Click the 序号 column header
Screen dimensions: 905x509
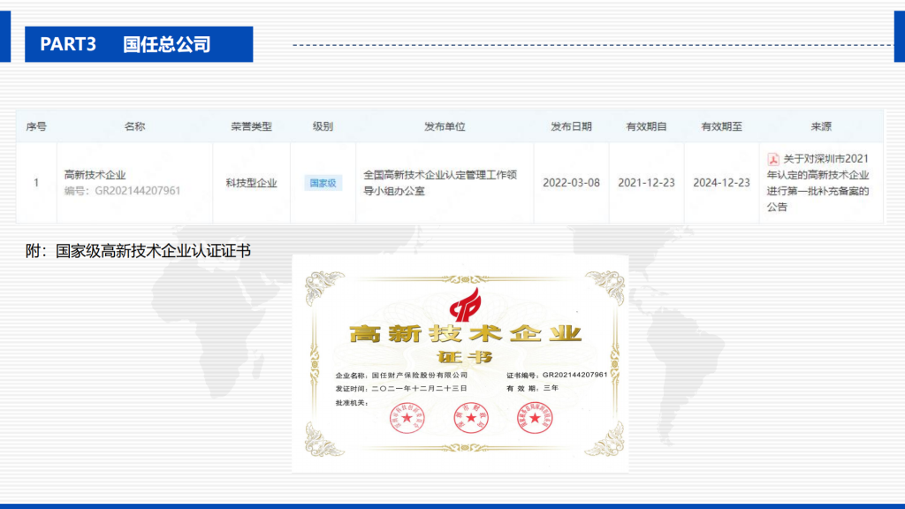pos(36,126)
